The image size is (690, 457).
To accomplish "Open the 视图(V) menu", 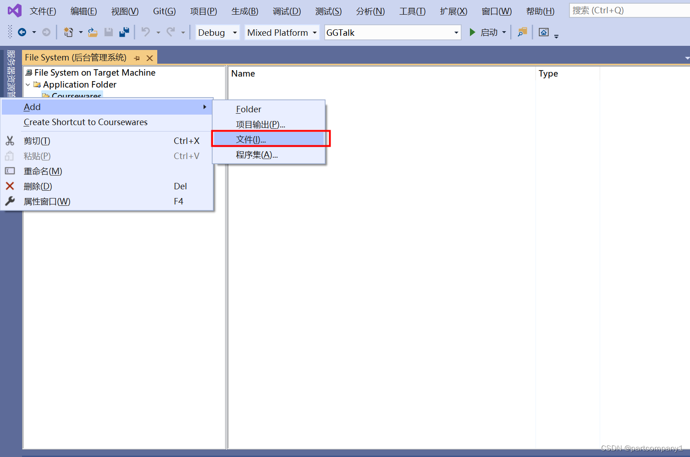I will point(125,11).
